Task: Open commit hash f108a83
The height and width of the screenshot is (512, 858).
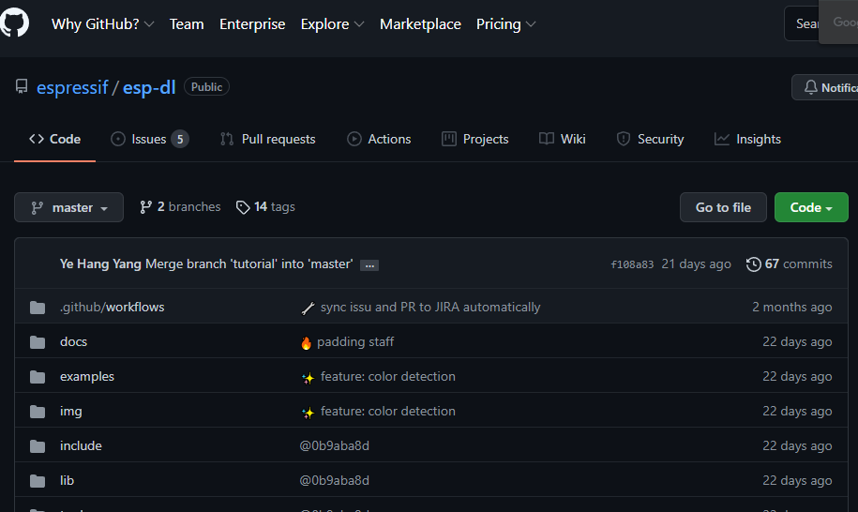Action: click(632, 264)
